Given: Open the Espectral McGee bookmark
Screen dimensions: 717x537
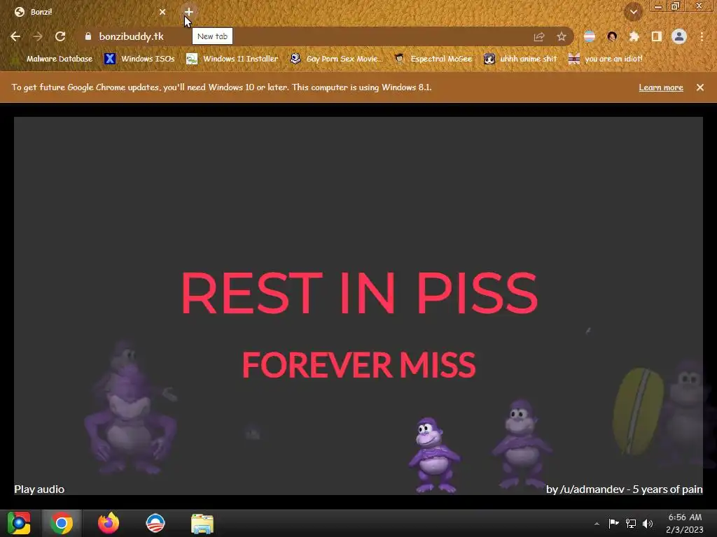Looking at the screenshot, I should click(x=433, y=59).
